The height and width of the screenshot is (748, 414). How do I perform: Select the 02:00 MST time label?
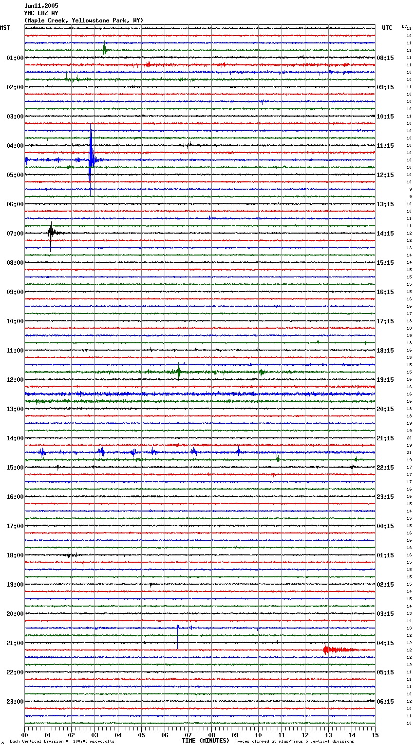tap(15, 87)
